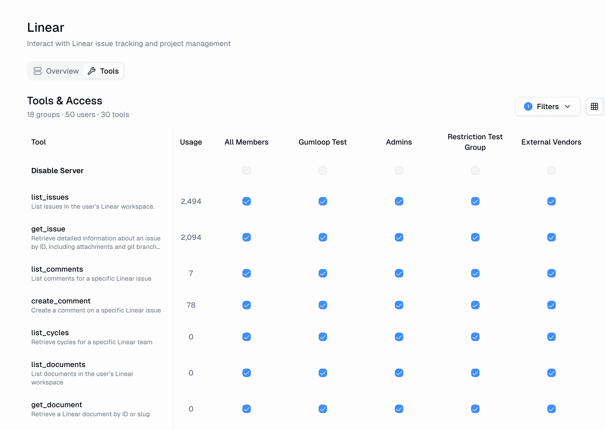Image resolution: width=605 pixels, height=430 pixels.
Task: Check Disable Server for External Vendors
Action: (x=551, y=171)
